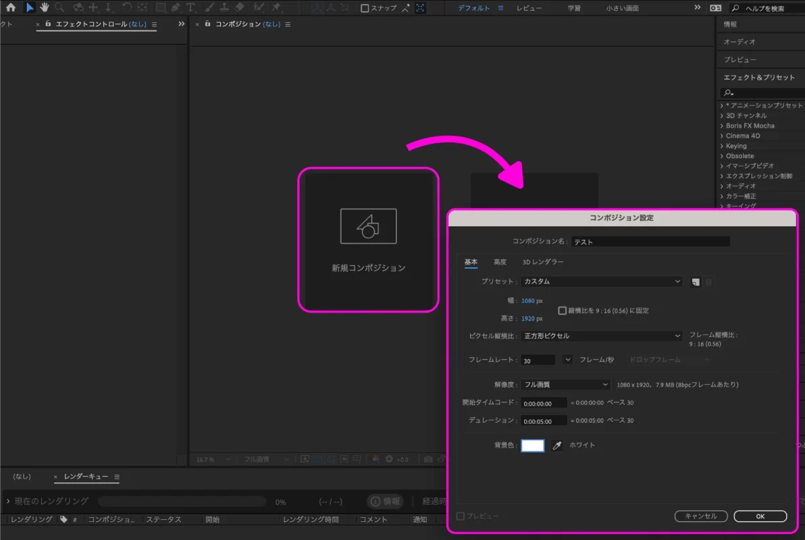The height and width of the screenshot is (540, 805).
Task: Click the white 背景色 color swatch
Action: click(532, 446)
